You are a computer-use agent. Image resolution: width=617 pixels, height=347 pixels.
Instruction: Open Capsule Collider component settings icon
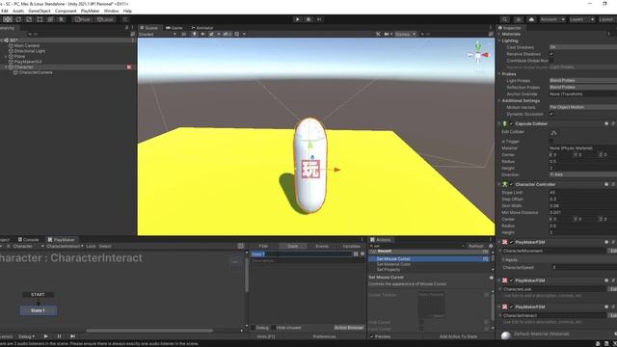pos(613,123)
